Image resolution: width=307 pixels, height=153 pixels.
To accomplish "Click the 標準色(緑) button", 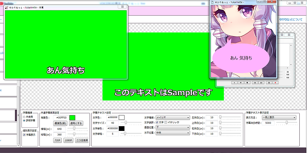I will (x=60, y=123).
